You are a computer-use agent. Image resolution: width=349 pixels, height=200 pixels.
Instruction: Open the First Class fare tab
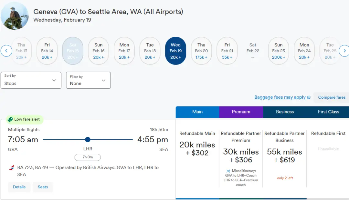(328, 112)
